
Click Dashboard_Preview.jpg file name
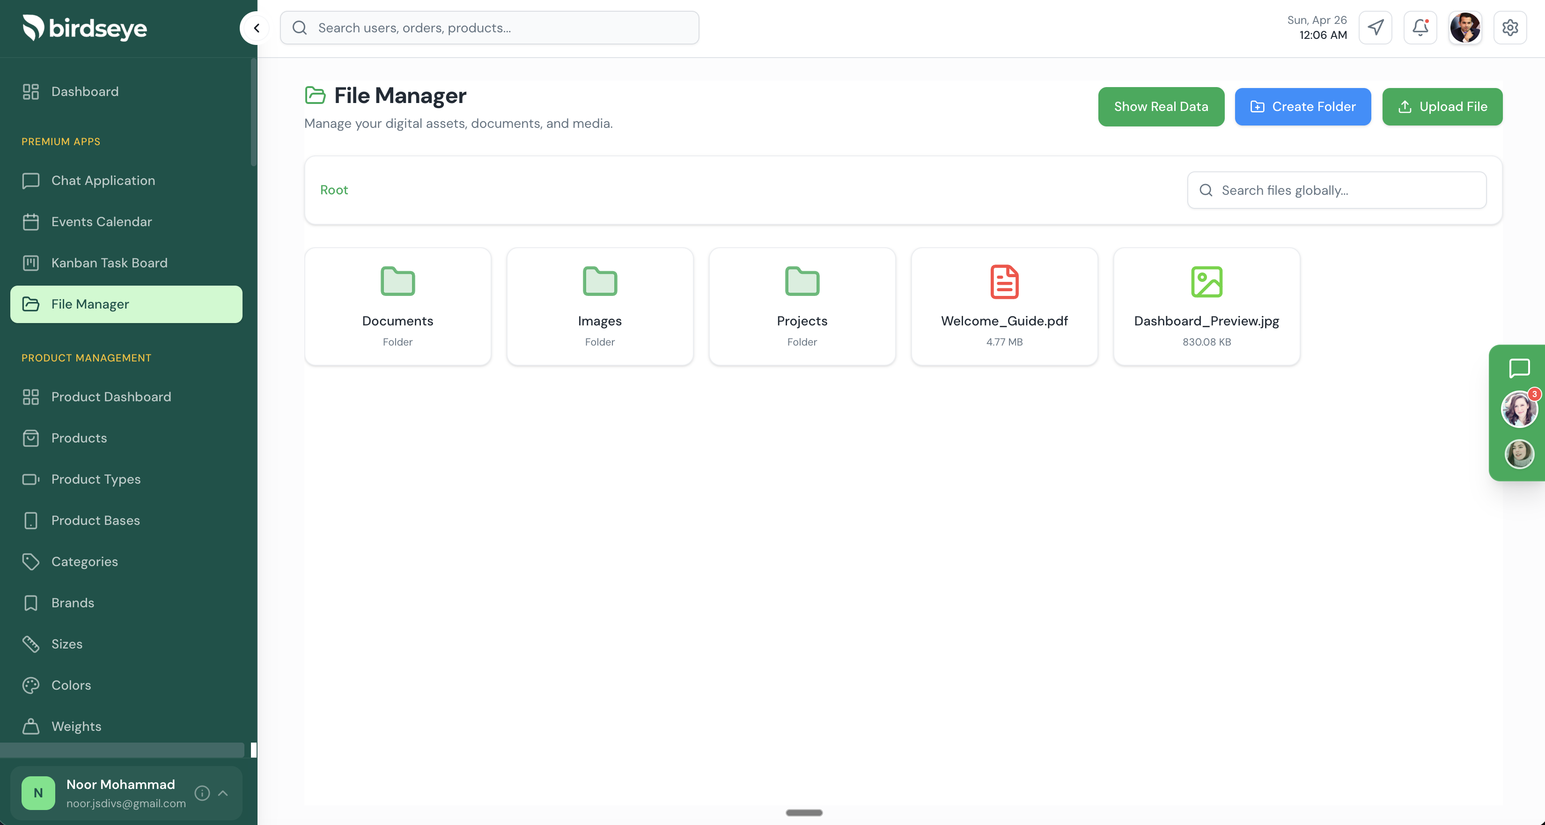(1206, 321)
